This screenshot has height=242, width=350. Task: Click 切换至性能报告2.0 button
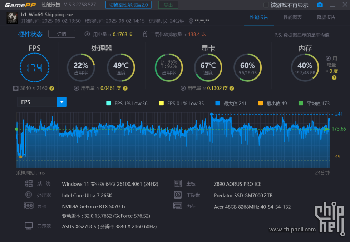128,5
